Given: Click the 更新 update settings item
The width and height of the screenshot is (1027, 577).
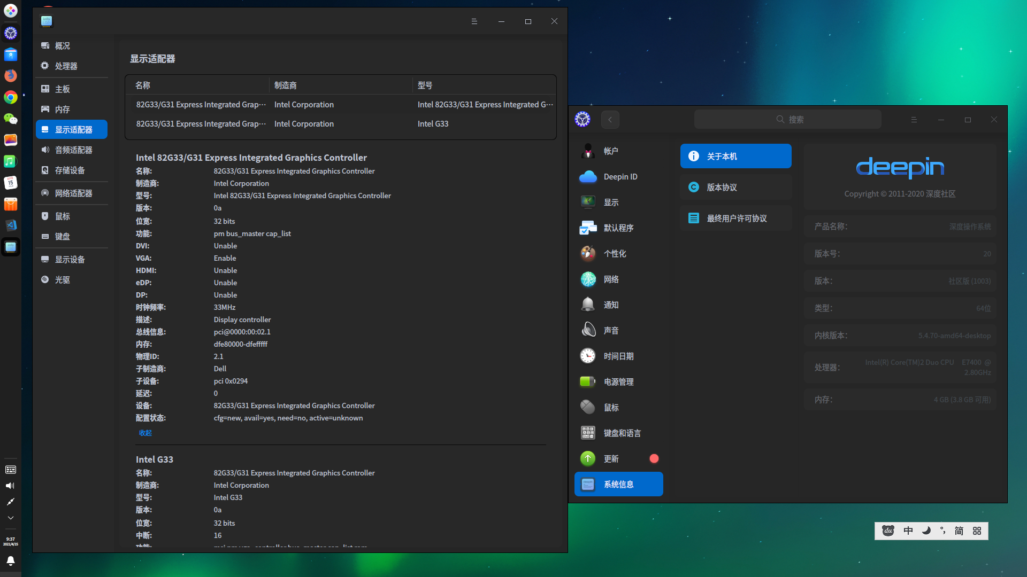Looking at the screenshot, I should coord(611,459).
